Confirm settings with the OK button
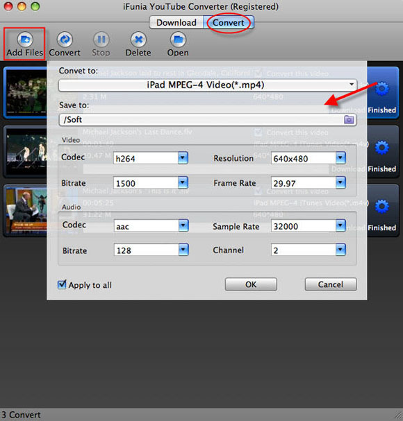Screen dimensions: 403x421 tap(251, 284)
